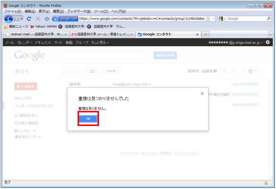Open search engine selector dropdown
The width and height of the screenshot is (276, 189).
(x=222, y=18)
